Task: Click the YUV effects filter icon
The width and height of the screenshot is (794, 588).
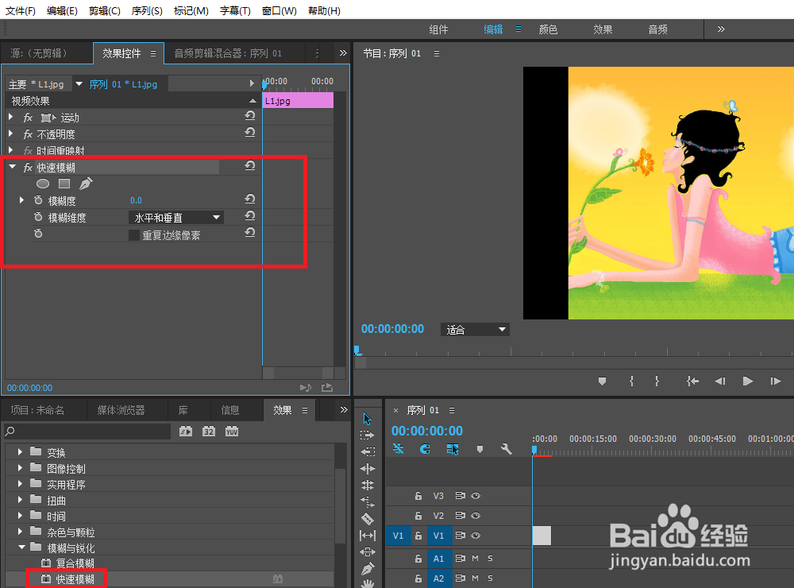Action: tap(232, 431)
